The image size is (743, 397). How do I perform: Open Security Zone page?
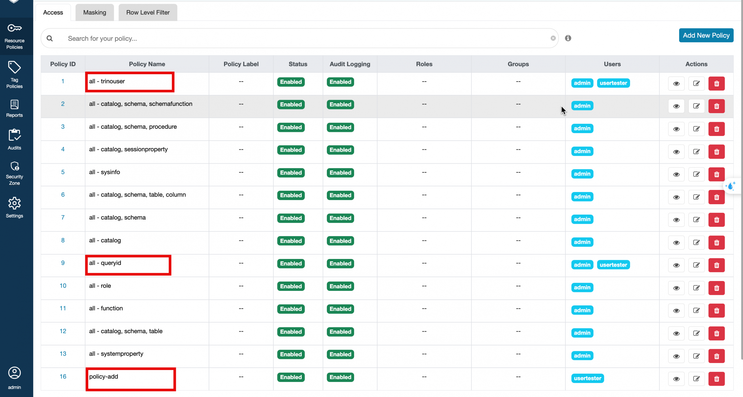[15, 173]
